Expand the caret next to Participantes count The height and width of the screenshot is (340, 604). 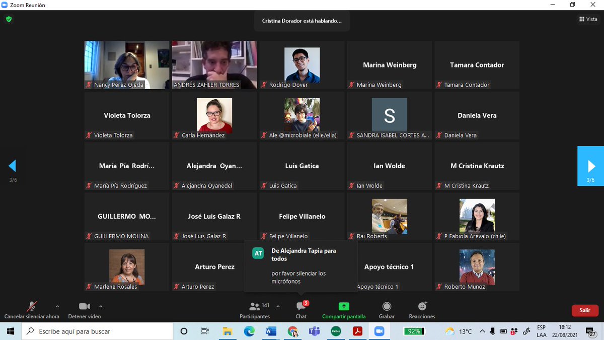[278, 306]
